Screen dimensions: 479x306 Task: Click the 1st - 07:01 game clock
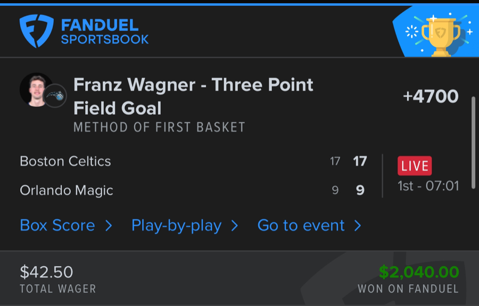(428, 186)
